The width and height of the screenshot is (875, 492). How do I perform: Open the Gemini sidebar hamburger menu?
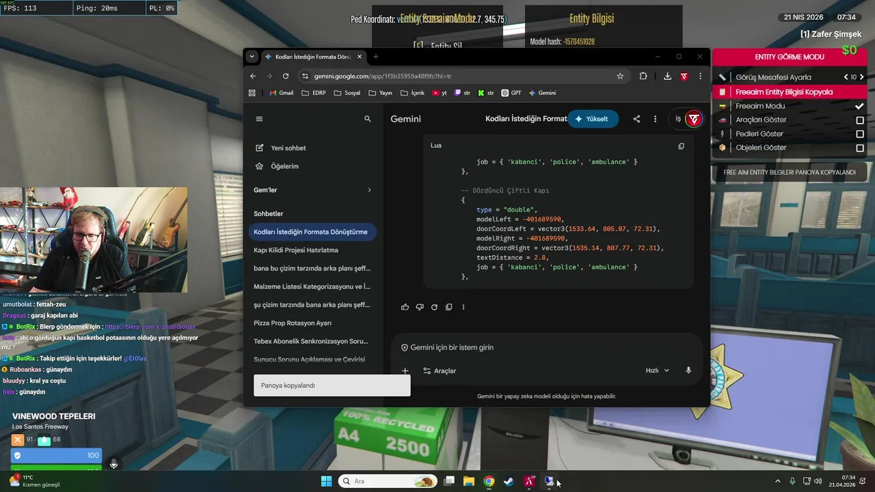tap(259, 119)
